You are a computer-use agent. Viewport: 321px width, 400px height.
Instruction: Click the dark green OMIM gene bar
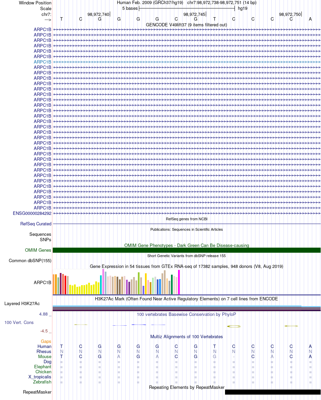tap(187, 250)
